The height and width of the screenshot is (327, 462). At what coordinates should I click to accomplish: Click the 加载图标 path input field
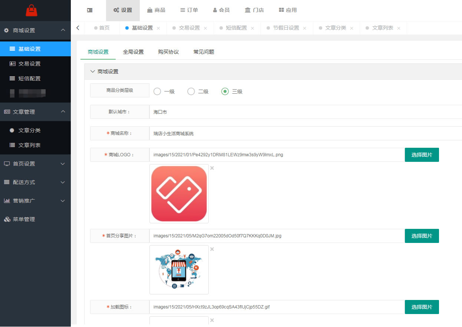pos(277,307)
